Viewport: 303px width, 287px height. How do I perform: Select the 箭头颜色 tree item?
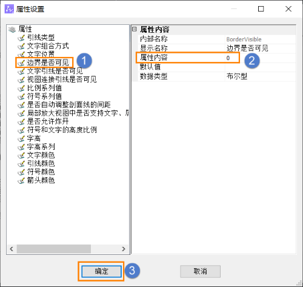[41, 180]
